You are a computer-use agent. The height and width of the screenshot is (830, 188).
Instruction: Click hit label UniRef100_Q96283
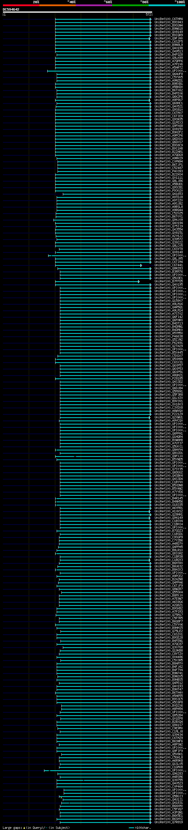pos(168,774)
